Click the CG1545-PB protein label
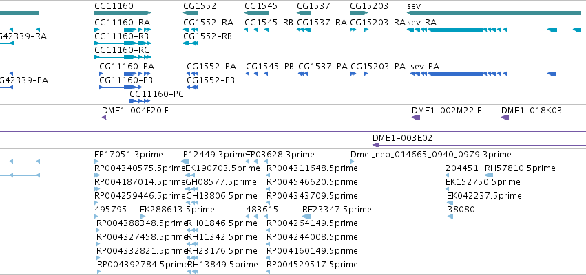 (x=270, y=67)
